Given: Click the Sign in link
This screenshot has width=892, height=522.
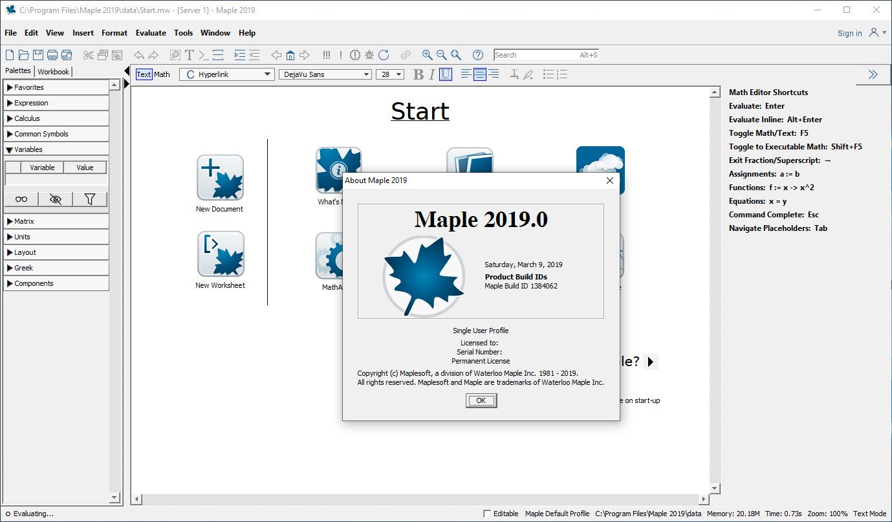Looking at the screenshot, I should pos(849,34).
